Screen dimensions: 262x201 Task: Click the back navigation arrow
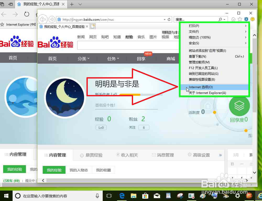coord(42,19)
